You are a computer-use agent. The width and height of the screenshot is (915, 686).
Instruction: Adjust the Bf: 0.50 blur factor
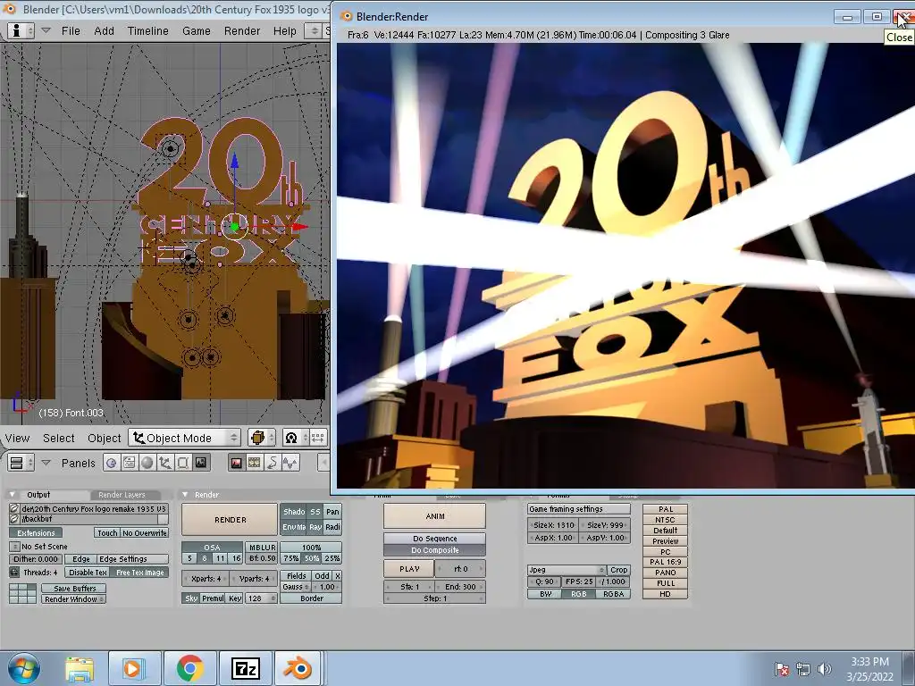coord(263,558)
